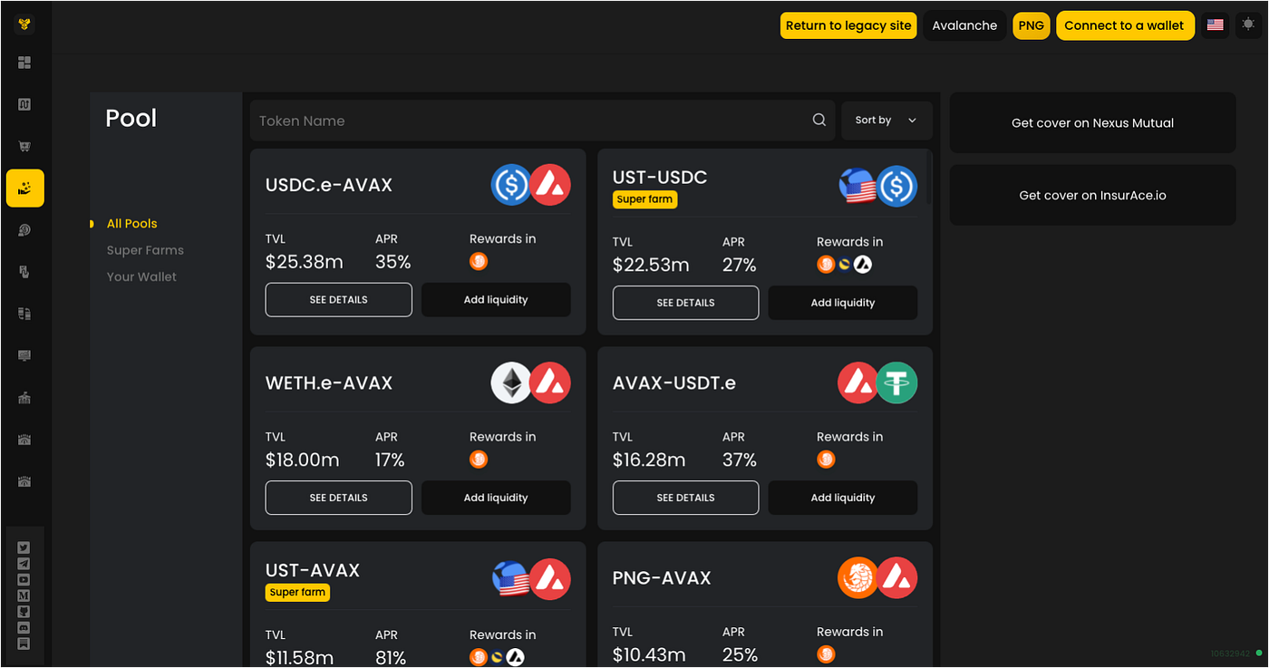Open the GitHub link in sidebar
This screenshot has height=668, width=1269.
(x=24, y=612)
